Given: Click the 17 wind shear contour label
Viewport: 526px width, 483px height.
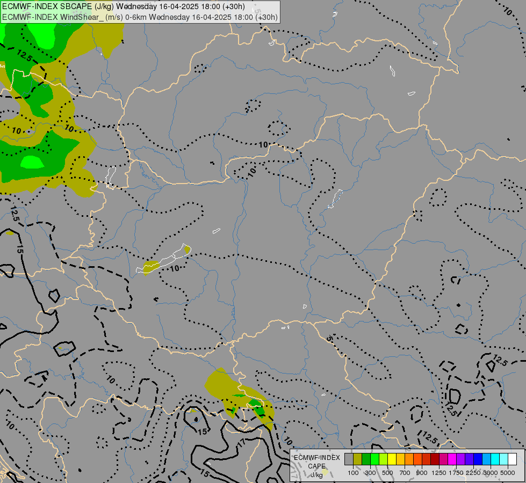Looking at the screenshot, I should coord(242,442).
